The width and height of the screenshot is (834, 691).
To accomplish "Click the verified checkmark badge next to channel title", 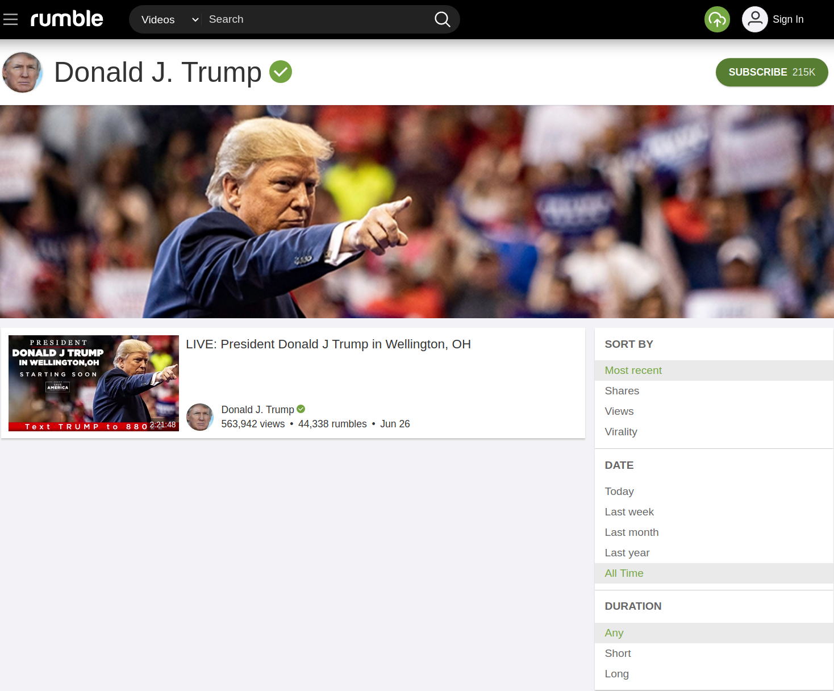I will click(x=281, y=72).
